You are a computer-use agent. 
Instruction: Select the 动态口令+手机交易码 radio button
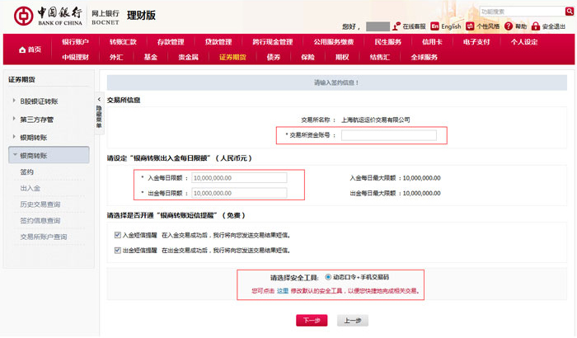(328, 277)
